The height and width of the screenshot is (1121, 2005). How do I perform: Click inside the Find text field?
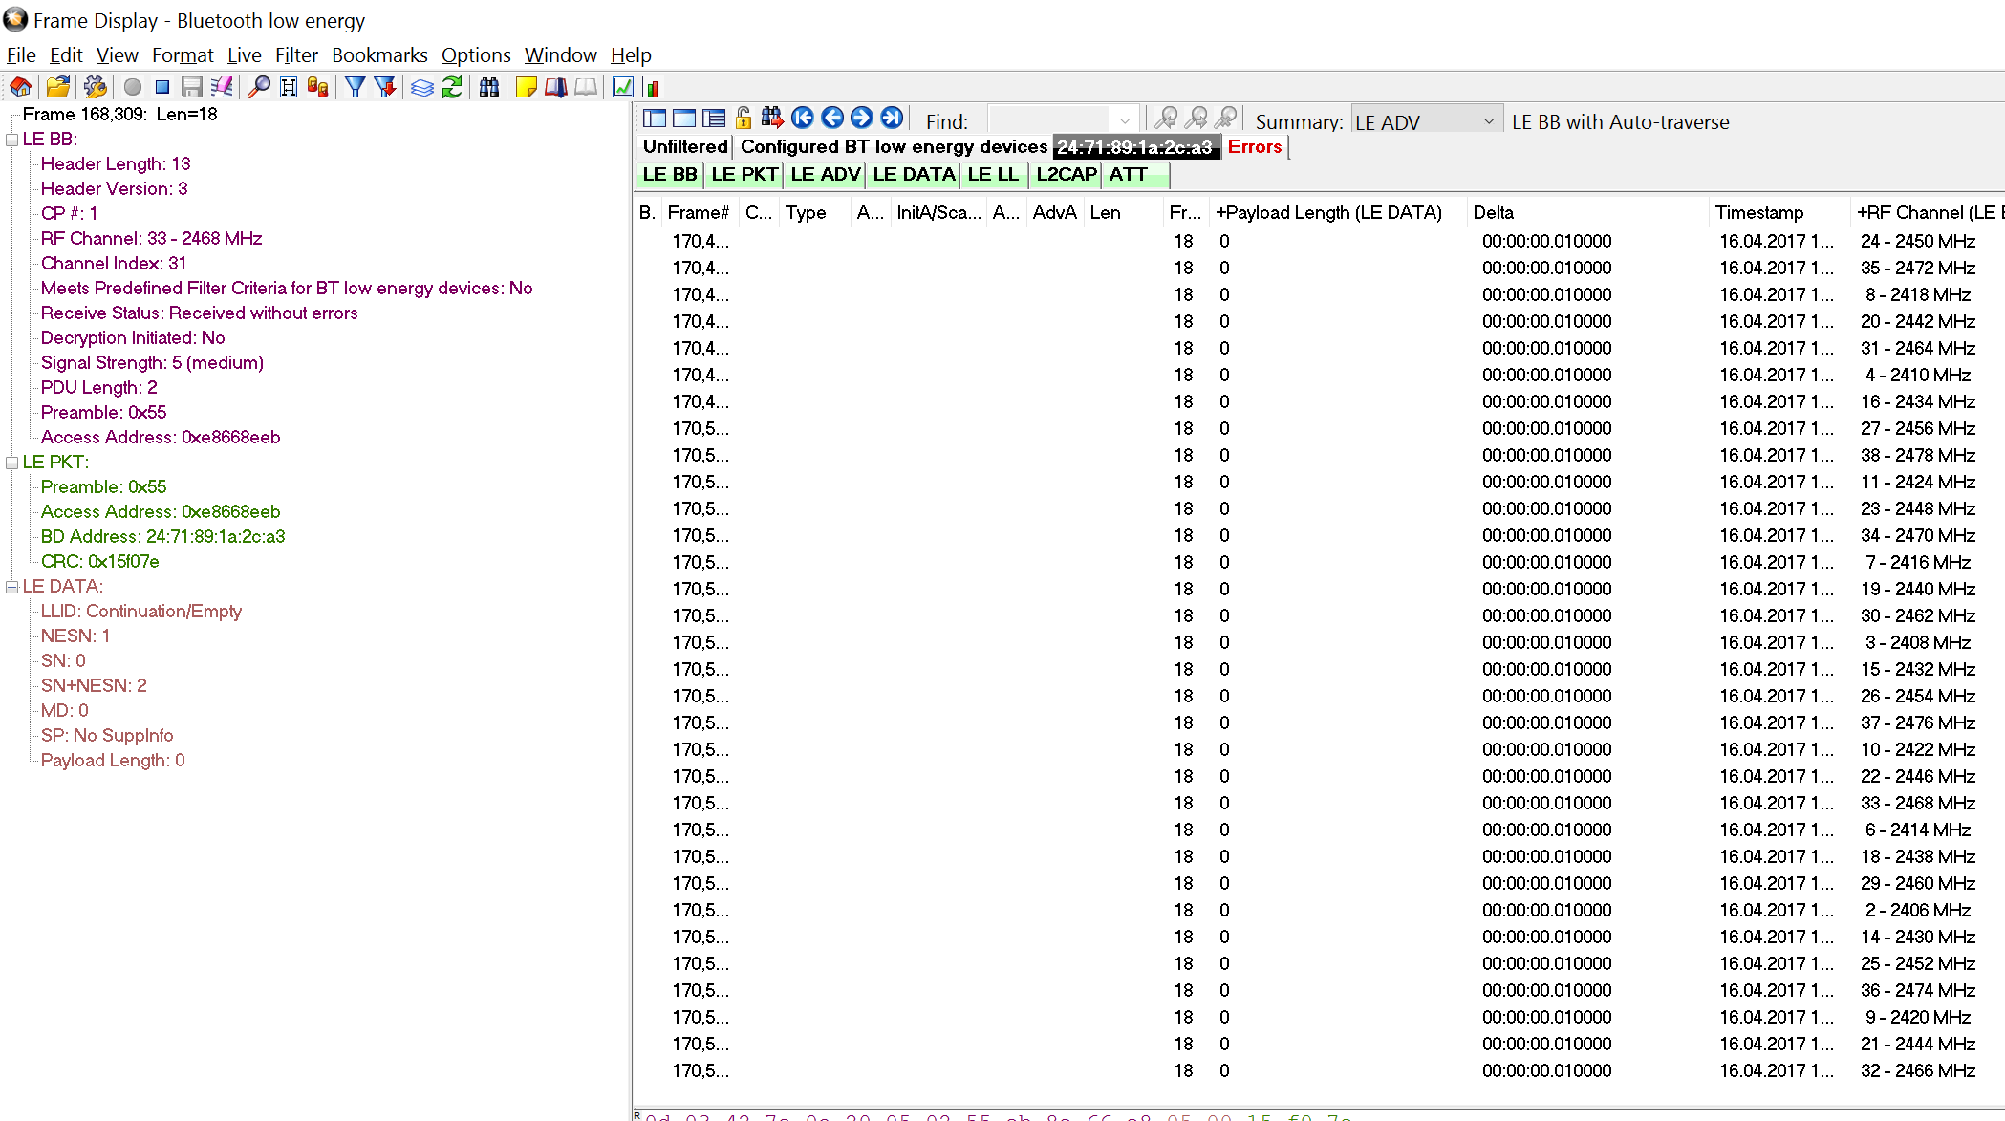[x=1050, y=121]
